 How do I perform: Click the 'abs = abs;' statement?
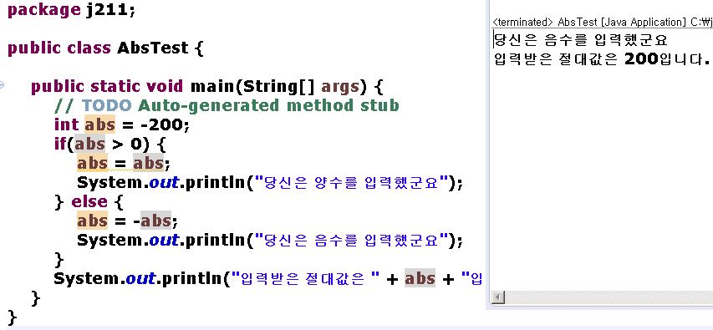(x=123, y=163)
